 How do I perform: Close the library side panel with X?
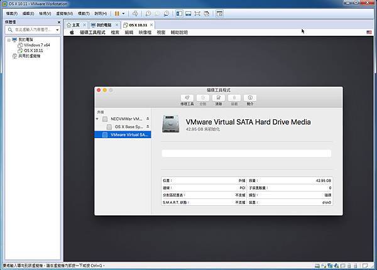click(x=59, y=22)
